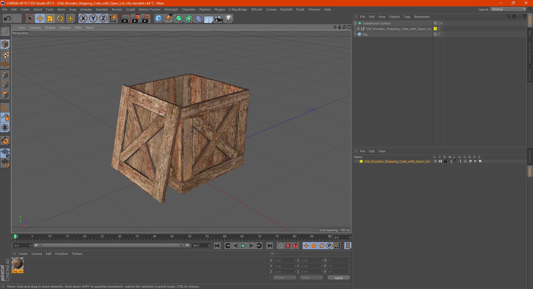This screenshot has height=289, width=533.
Task: Open Objects manager Bookmarks menu
Action: [x=422, y=17]
